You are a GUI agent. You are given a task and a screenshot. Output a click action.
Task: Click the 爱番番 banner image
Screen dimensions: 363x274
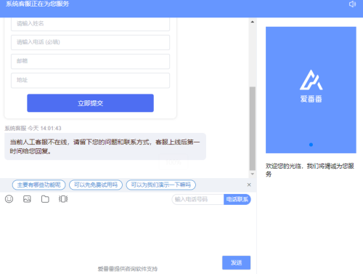pyautogui.click(x=311, y=90)
